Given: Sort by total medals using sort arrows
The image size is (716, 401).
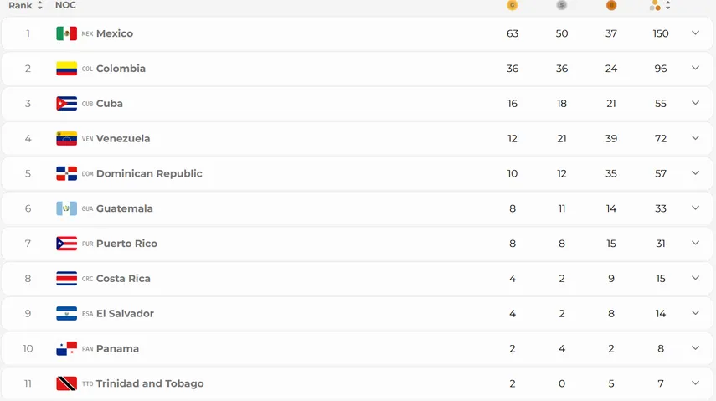Looking at the screenshot, I should click(x=668, y=5).
